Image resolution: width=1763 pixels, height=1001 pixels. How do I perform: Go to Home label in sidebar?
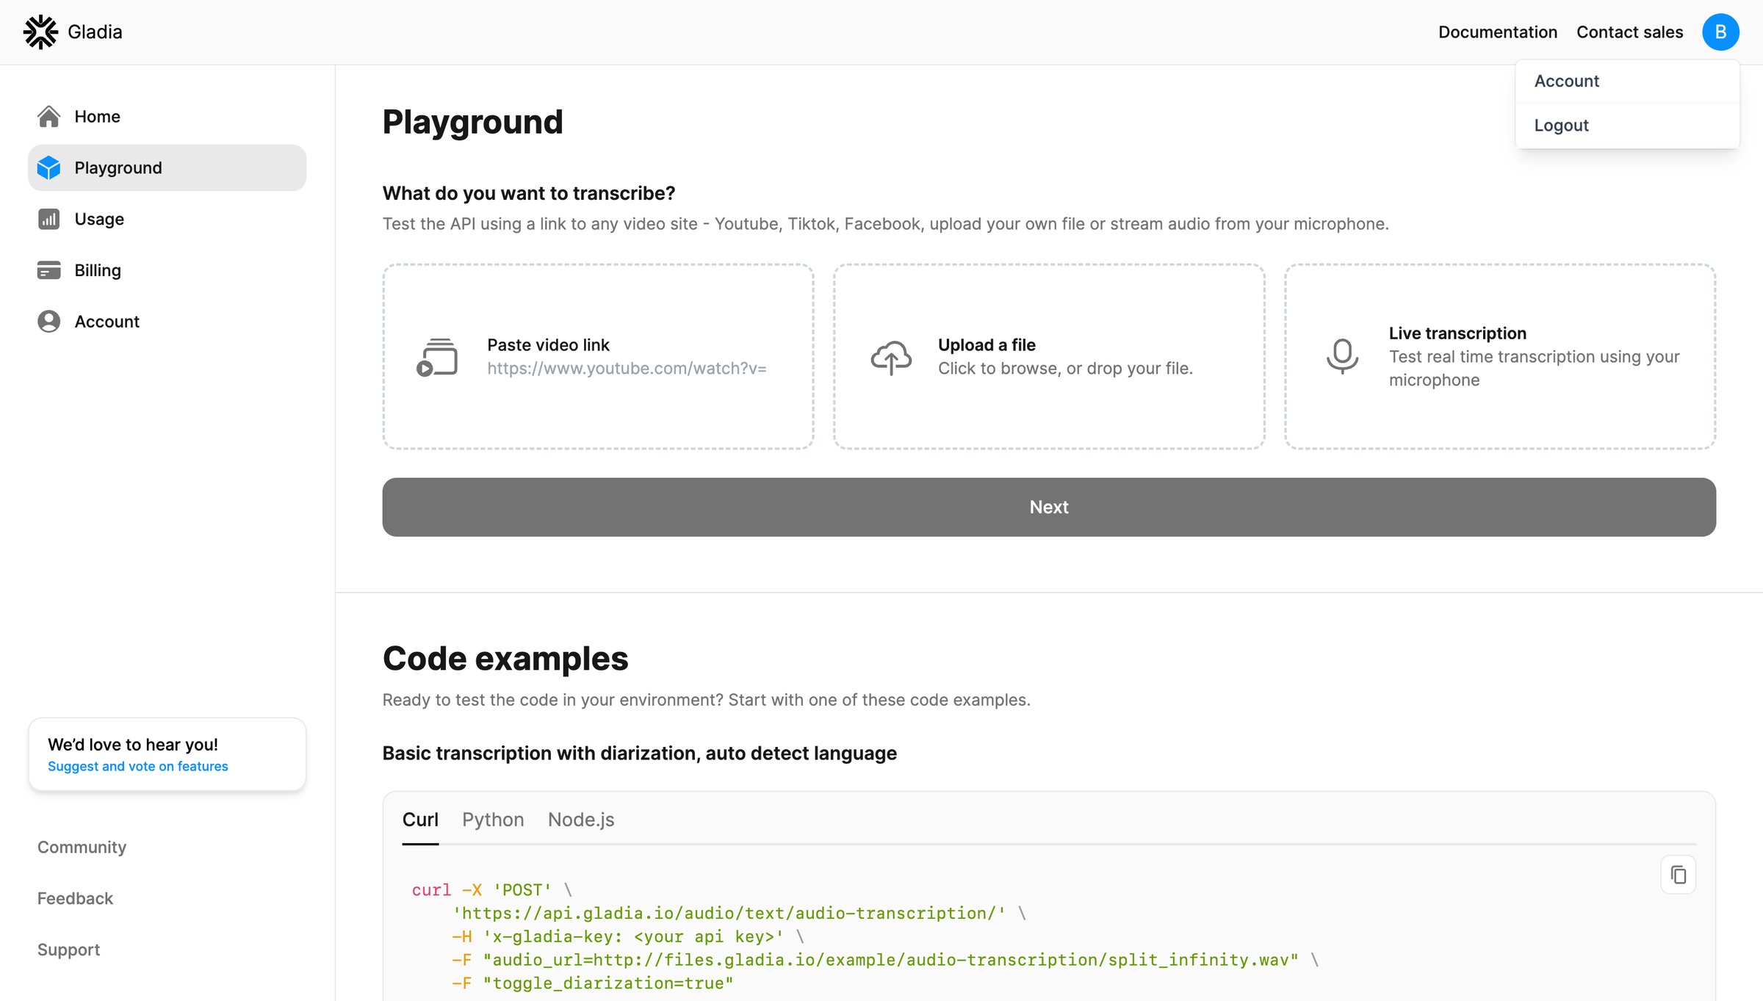97,116
